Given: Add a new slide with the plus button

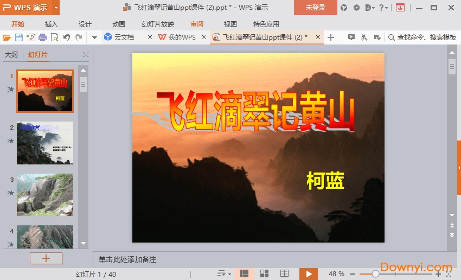Looking at the screenshot, I should point(46,258).
